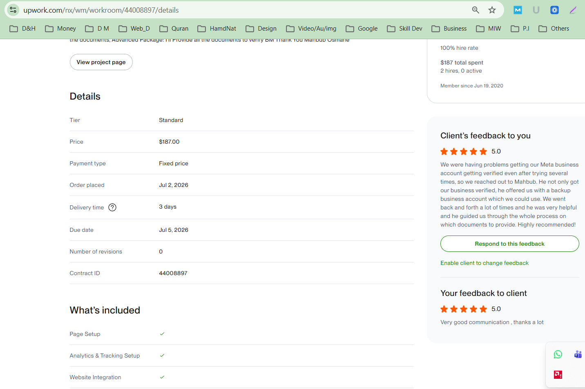Click the Delivery time help question icon
This screenshot has height=389, width=585.
(x=112, y=207)
